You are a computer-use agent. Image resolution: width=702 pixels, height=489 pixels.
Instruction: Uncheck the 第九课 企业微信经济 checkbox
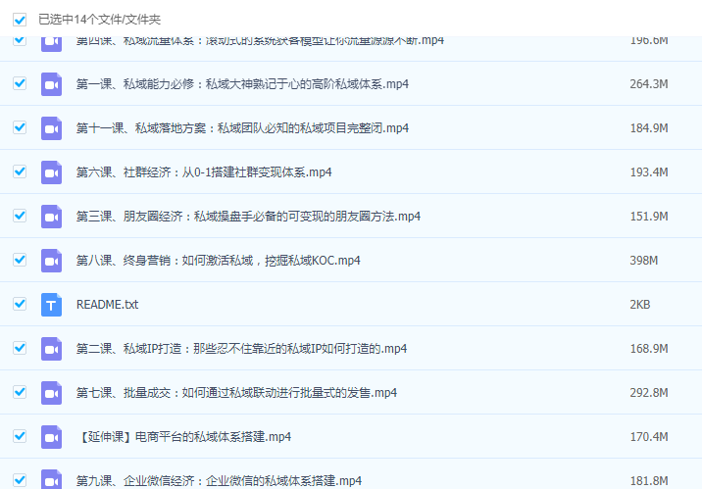click(x=20, y=480)
